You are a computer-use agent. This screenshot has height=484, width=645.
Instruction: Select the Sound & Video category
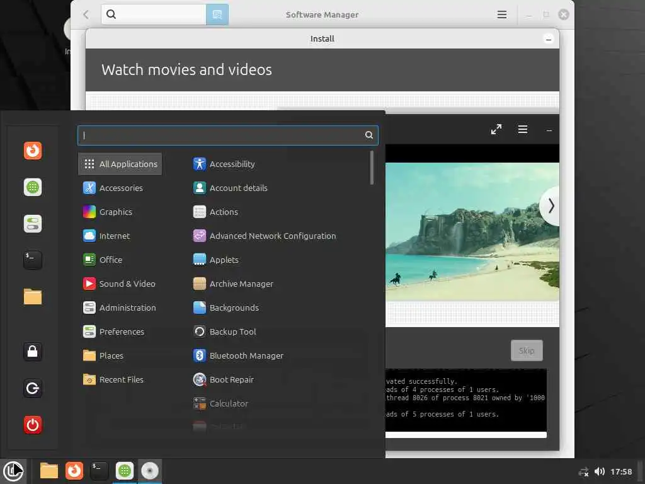(x=120, y=284)
